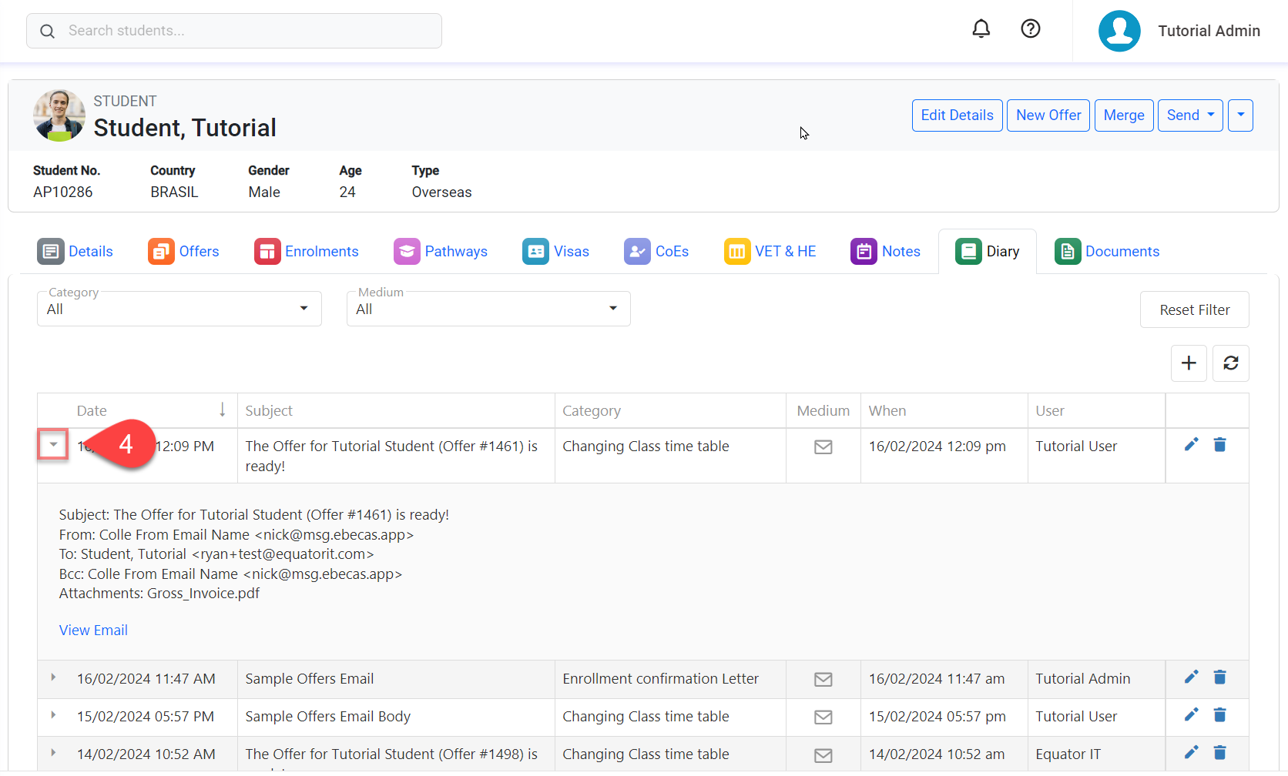Open the more actions caret next to Send
Viewport: 1288px width, 776px height.
pos(1240,115)
